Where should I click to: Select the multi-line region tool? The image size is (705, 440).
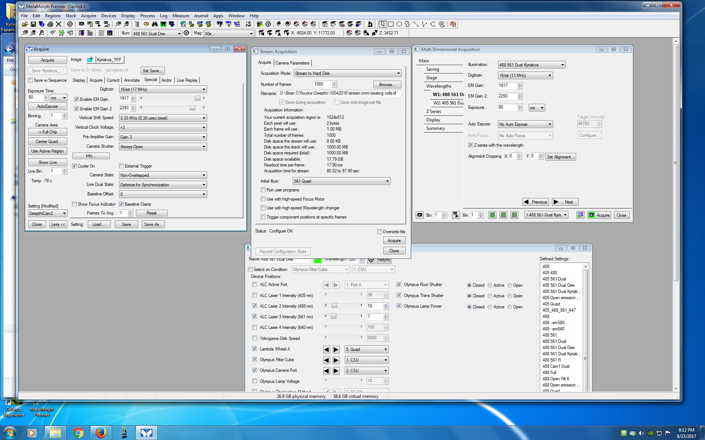(424, 24)
